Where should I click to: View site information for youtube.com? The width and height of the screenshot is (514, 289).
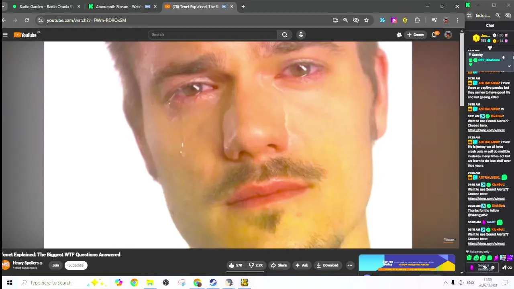[x=40, y=20]
